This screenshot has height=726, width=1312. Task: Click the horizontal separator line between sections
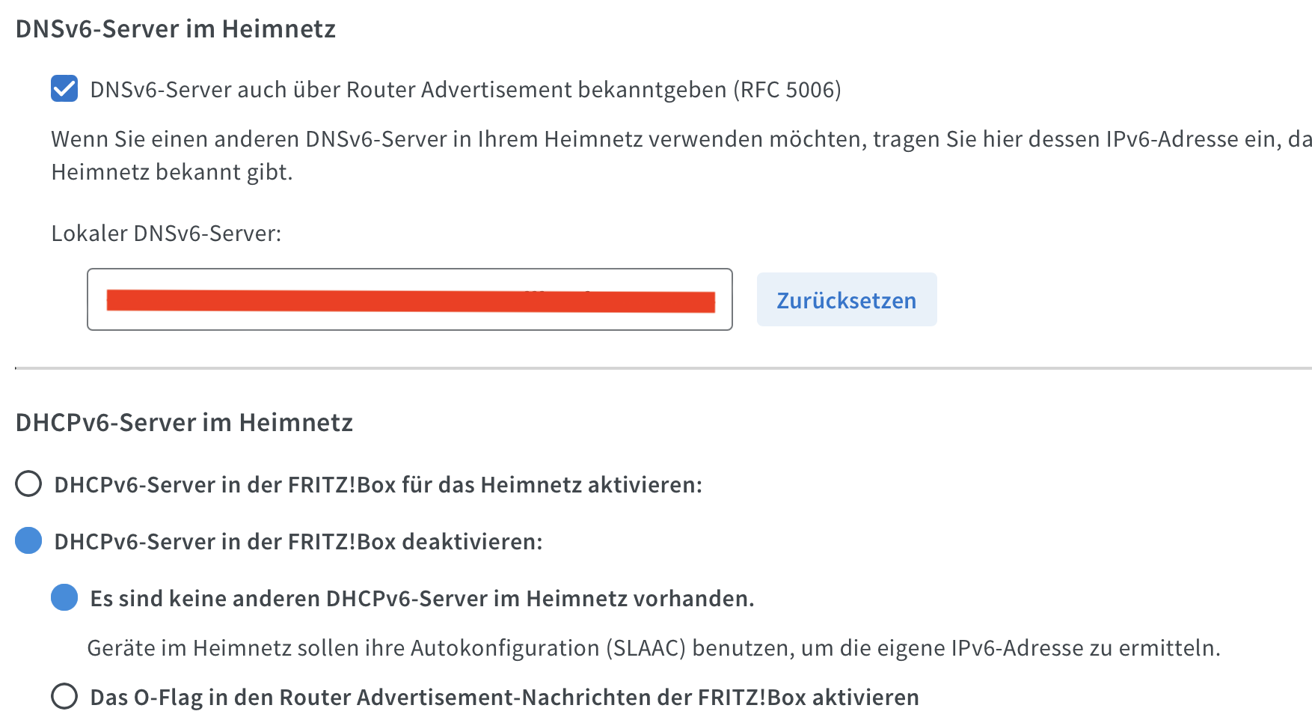pos(663,368)
